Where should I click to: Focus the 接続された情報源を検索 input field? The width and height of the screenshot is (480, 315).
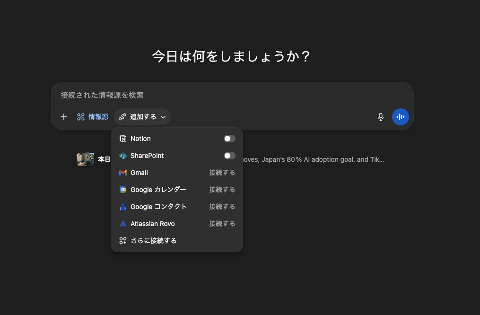[x=232, y=95]
